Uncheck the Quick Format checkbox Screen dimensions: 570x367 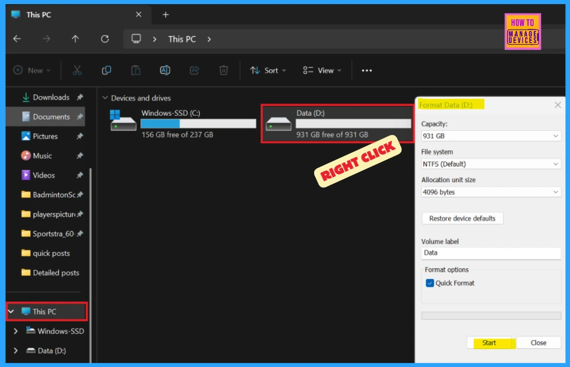(x=430, y=283)
